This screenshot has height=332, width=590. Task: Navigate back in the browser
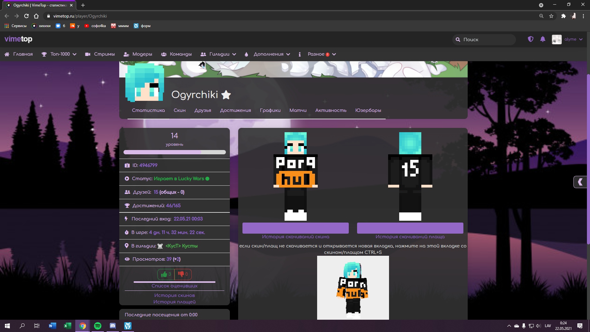coord(7,16)
